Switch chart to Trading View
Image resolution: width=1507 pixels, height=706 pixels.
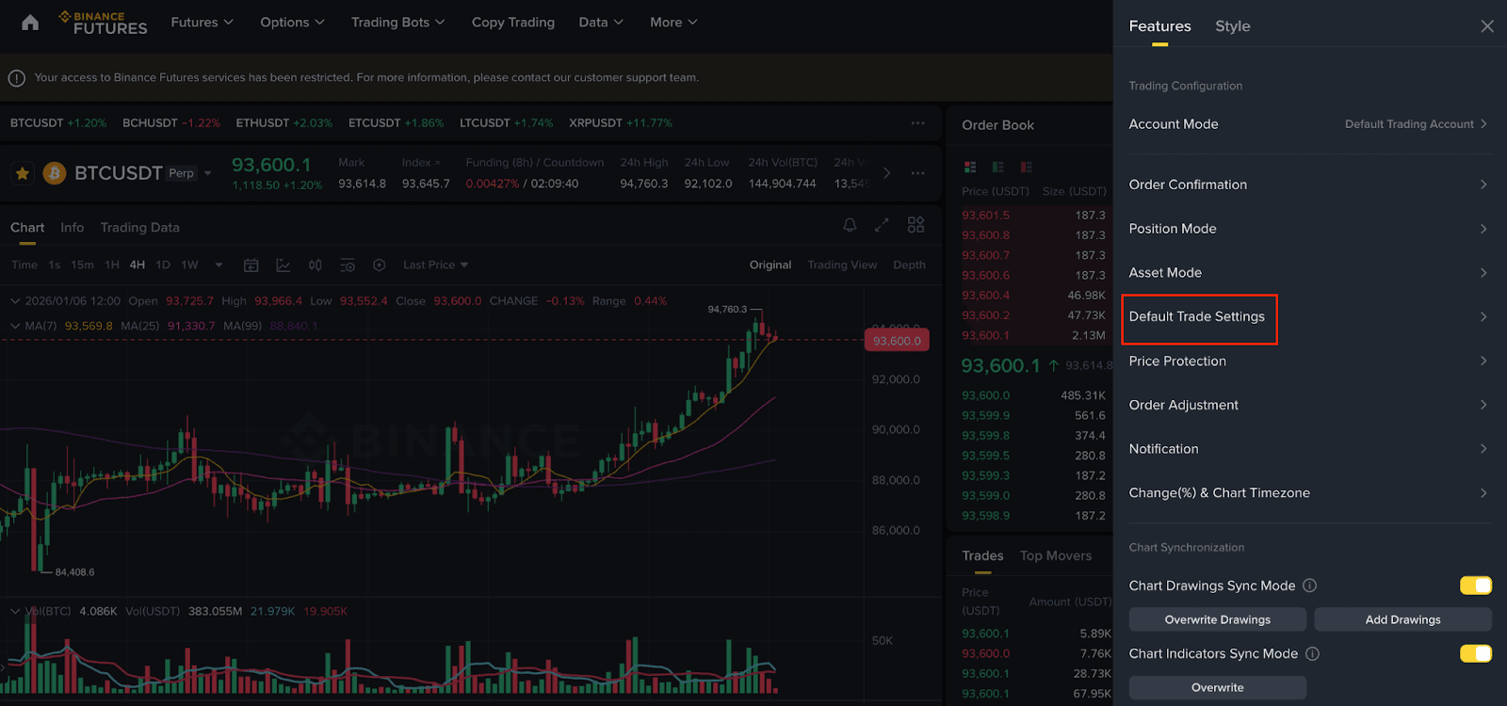[842, 265]
